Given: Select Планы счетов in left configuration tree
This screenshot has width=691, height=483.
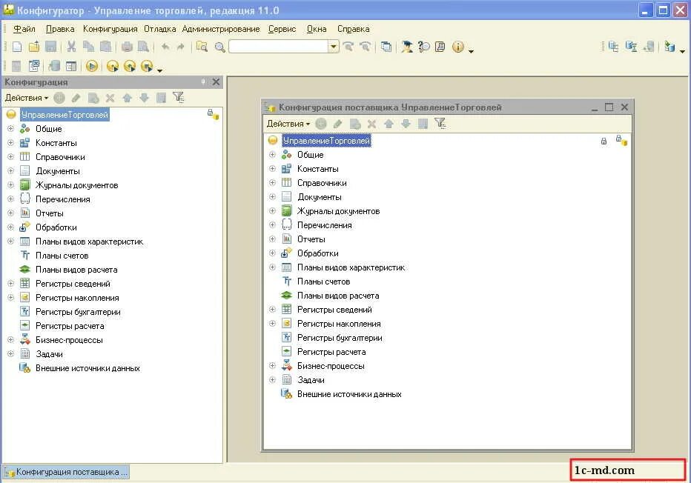Looking at the screenshot, I should [62, 256].
